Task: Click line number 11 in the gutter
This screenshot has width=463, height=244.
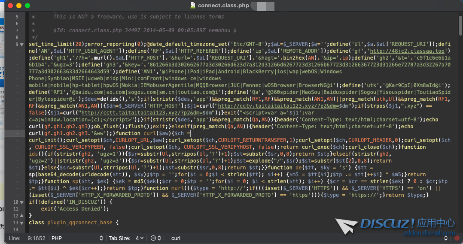Action: point(15,209)
